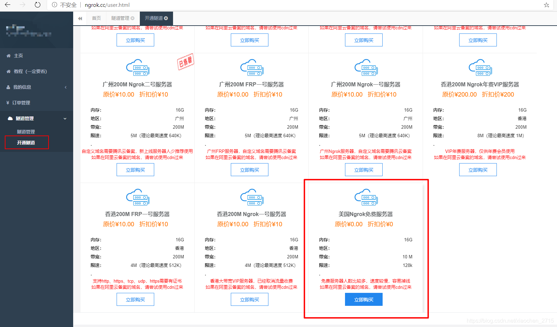This screenshot has height=327, width=557.
Task: Click server icon of 香港200M FRP一号服务器
Action: pyautogui.click(x=137, y=197)
